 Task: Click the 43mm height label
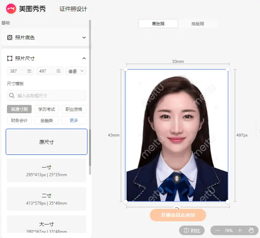[x=114, y=135]
